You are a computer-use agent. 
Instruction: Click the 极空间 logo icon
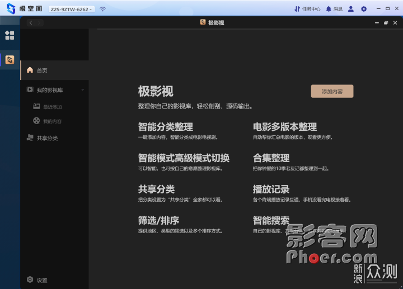(11, 8)
